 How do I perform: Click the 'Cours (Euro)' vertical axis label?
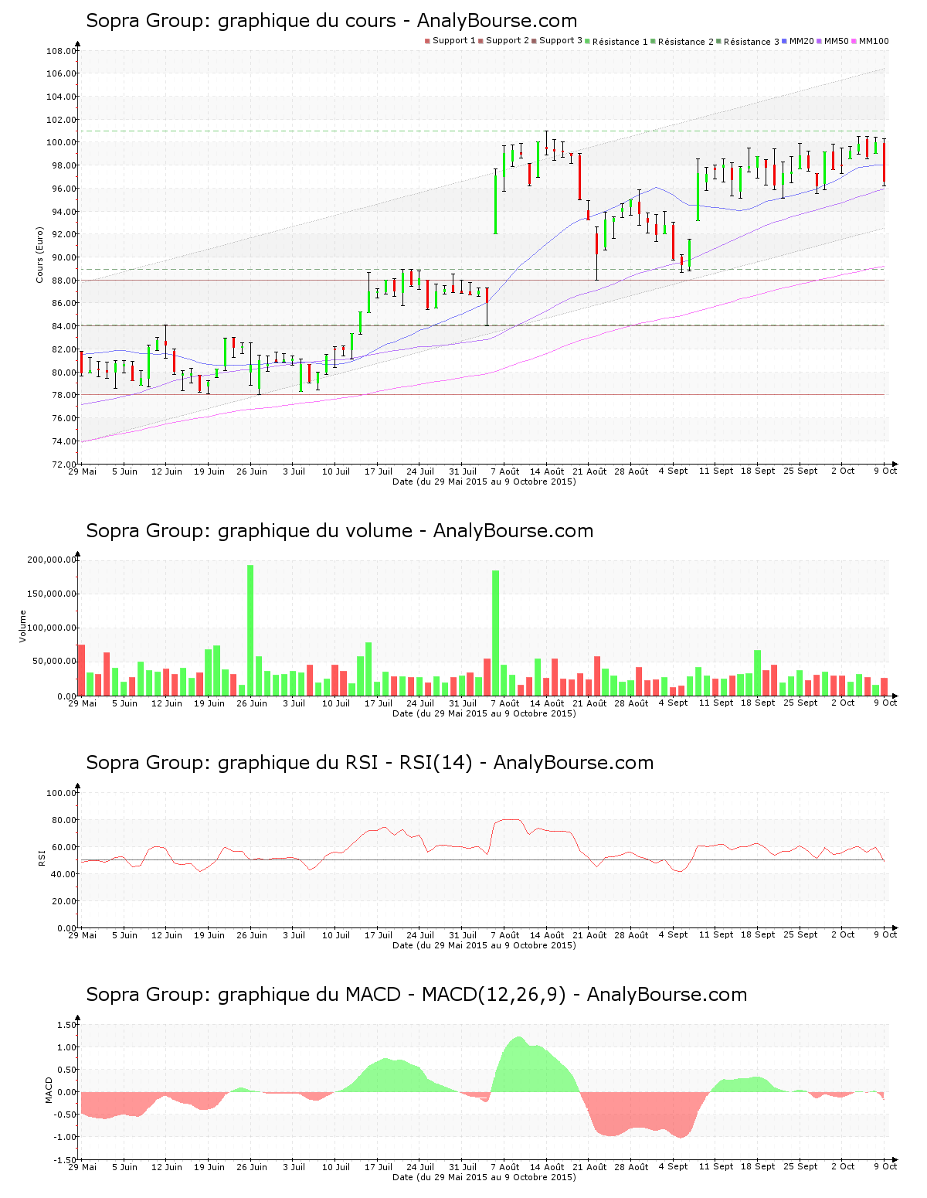click(39, 254)
